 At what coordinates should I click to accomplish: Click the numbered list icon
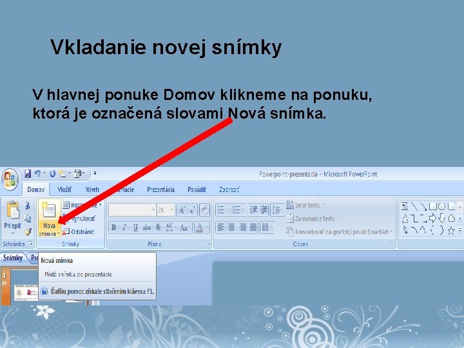coord(238,210)
